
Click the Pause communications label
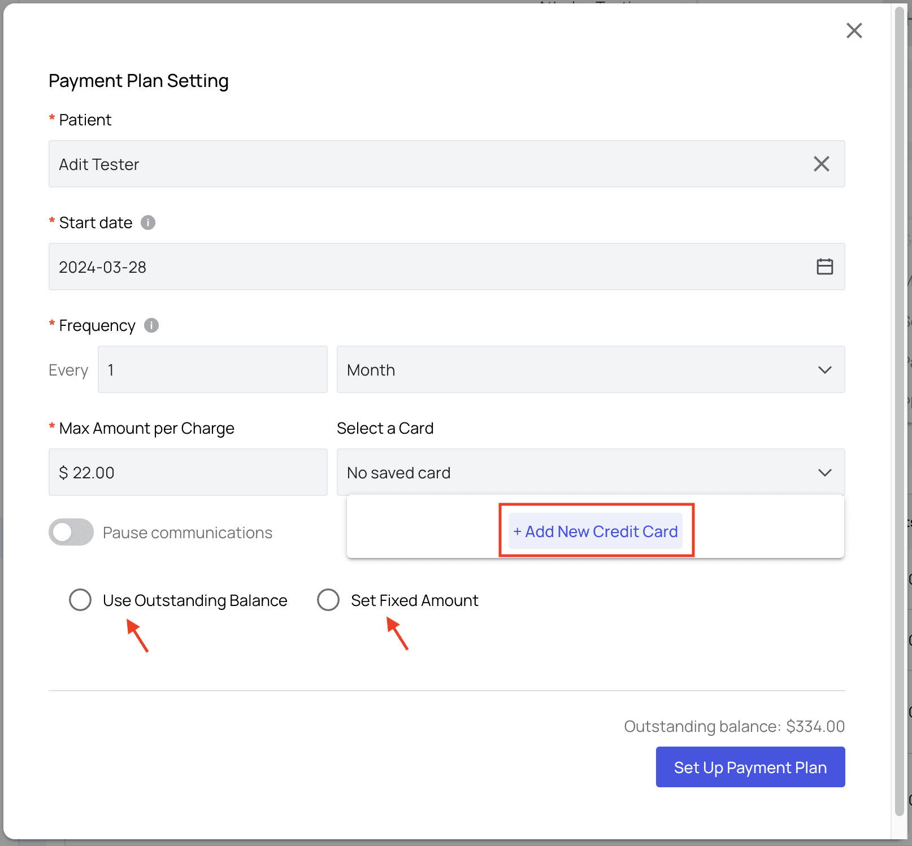[x=188, y=533]
